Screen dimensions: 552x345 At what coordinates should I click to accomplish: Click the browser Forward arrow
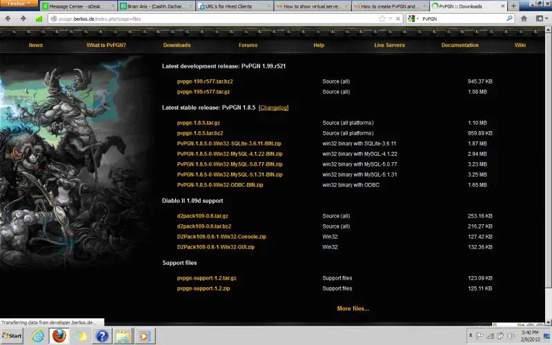pyautogui.click(x=23, y=19)
